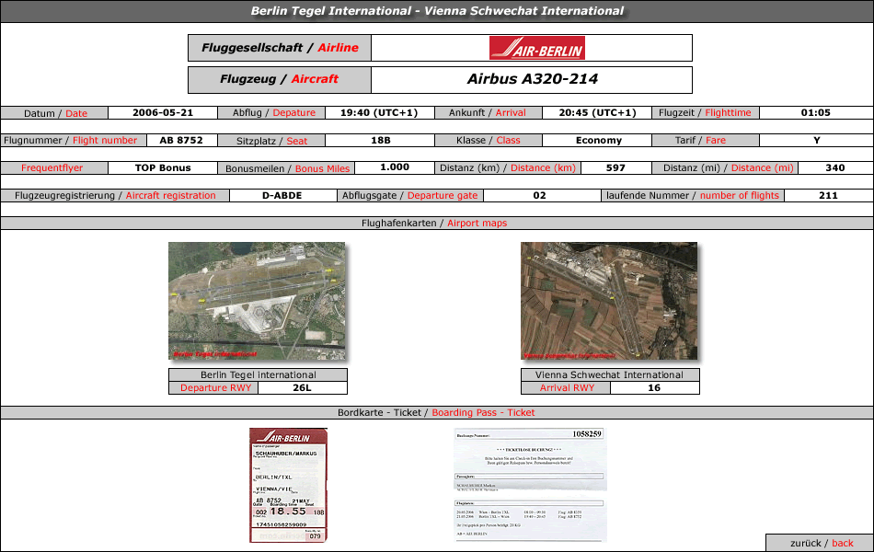This screenshot has width=874, height=552.
Task: Click the Departure RWY label
Action: tap(215, 387)
